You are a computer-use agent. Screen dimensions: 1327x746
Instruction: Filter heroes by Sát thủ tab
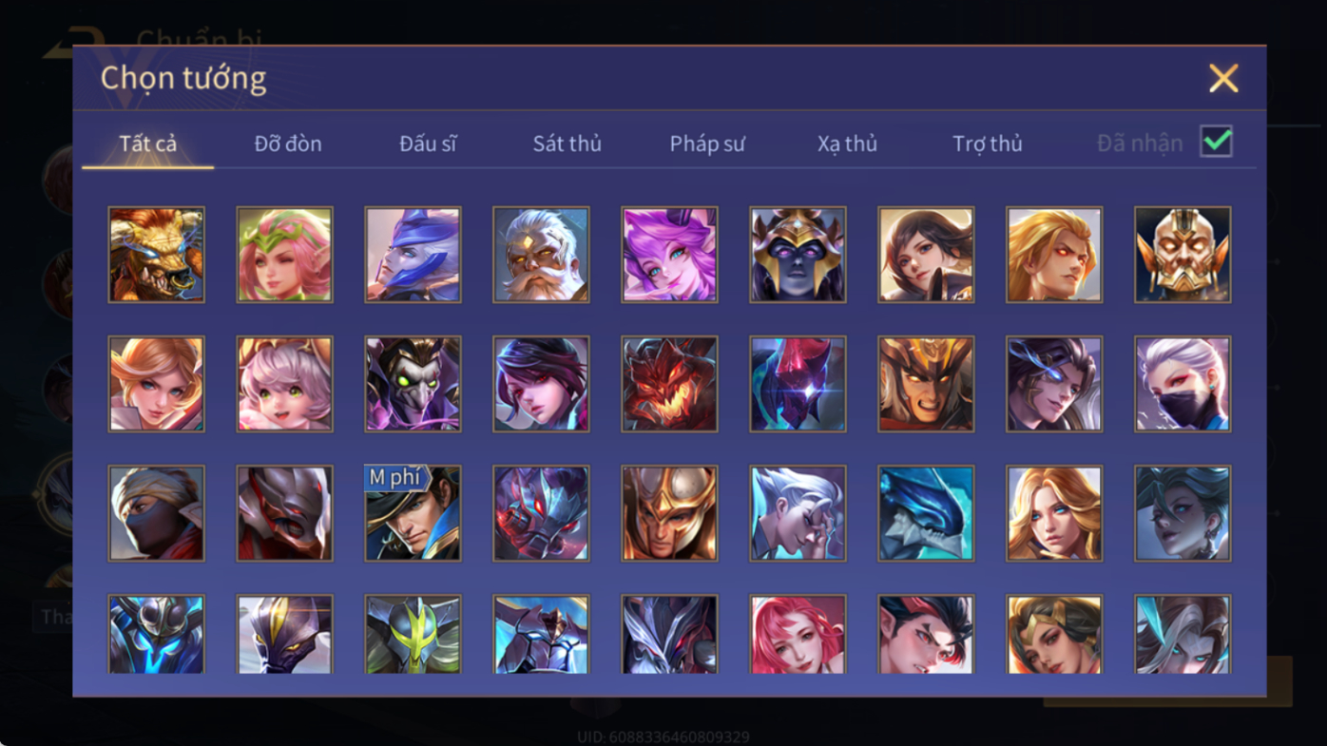coord(567,143)
